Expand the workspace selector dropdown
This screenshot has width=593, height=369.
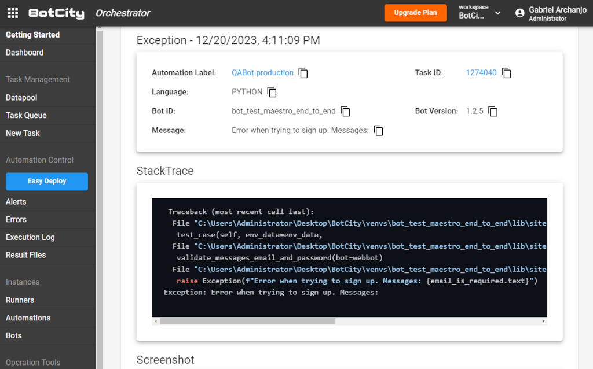(x=497, y=13)
